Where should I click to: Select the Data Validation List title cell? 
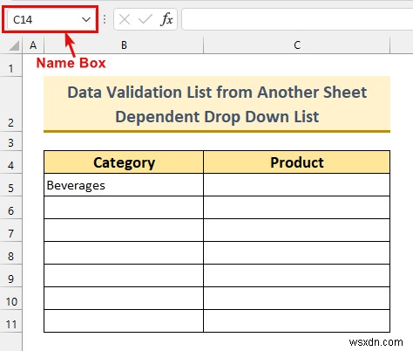[x=217, y=104]
